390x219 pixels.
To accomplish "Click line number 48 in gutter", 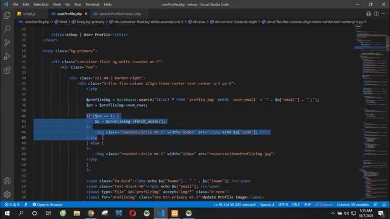I will 24,154.
